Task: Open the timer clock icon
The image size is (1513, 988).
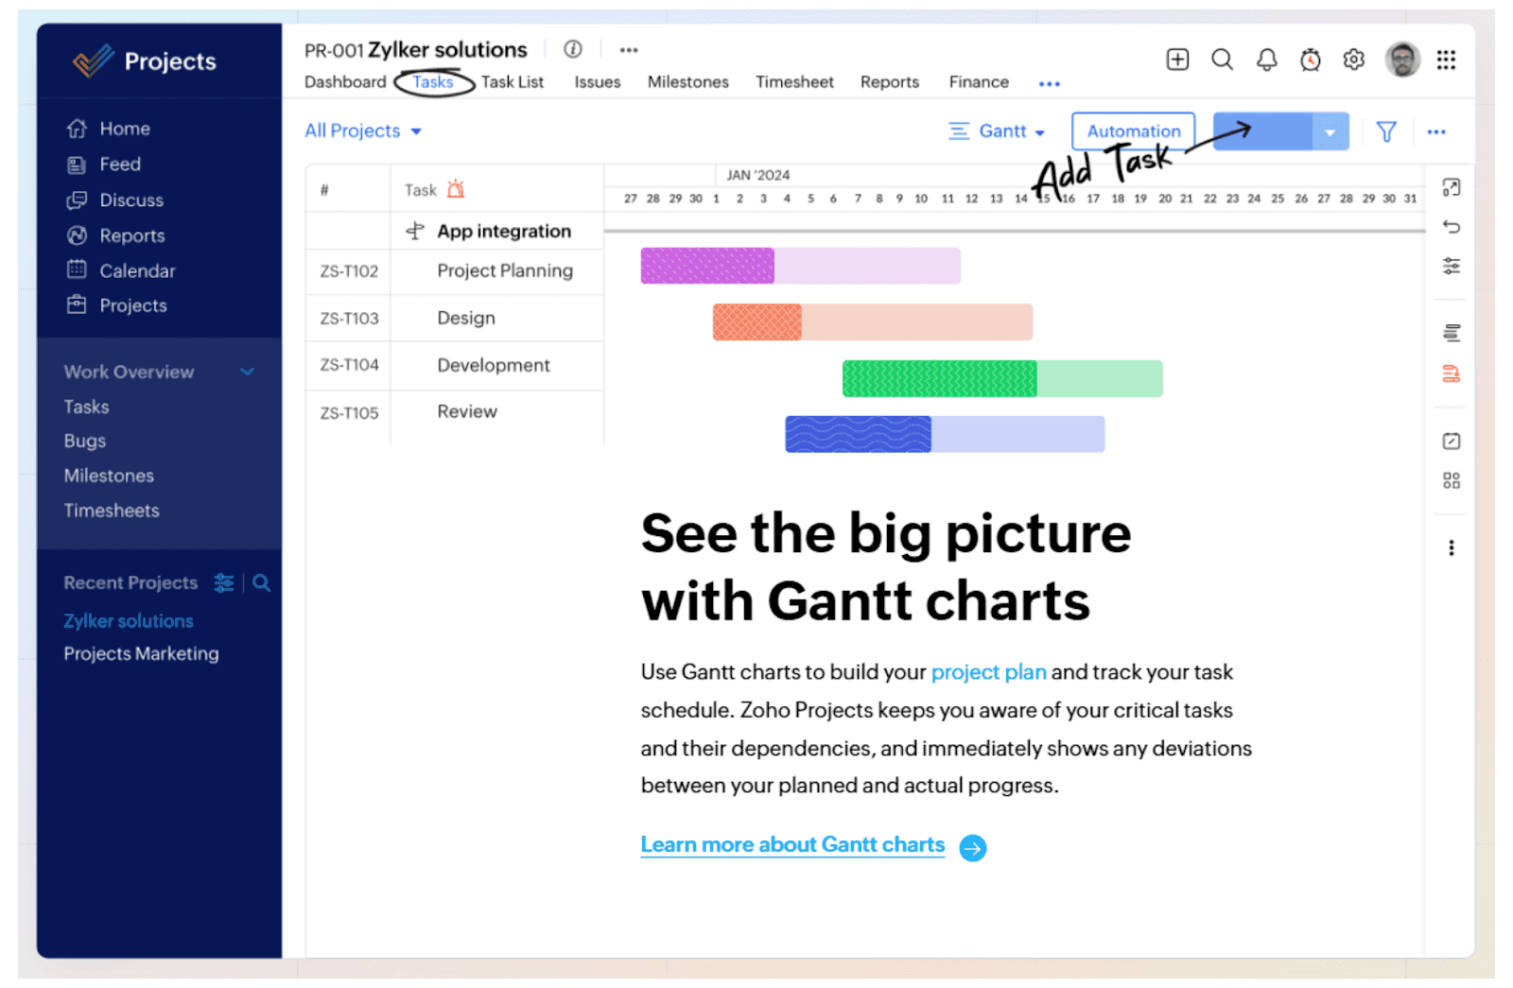Action: (x=1310, y=60)
